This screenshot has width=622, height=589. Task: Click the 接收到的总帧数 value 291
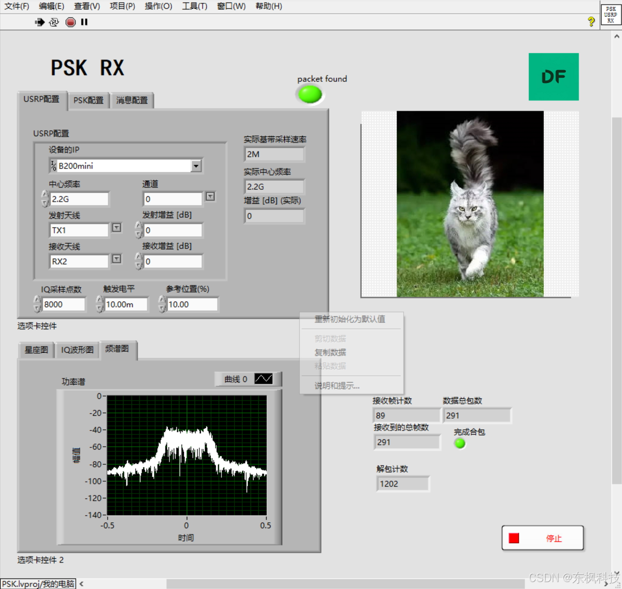407,442
